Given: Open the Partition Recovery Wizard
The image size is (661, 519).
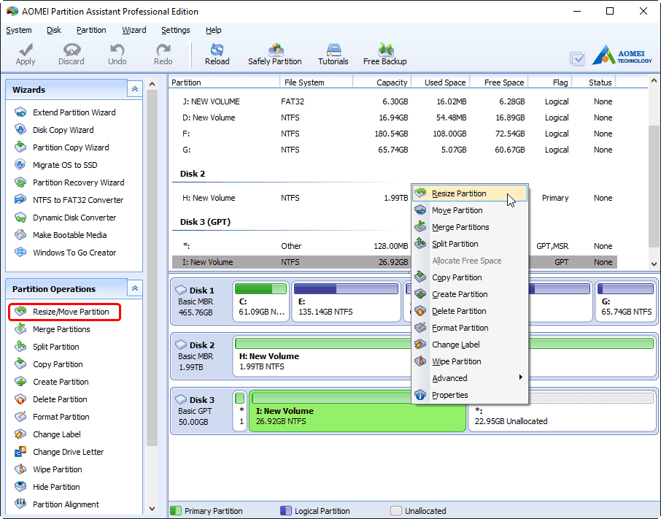Looking at the screenshot, I should 70,182.
